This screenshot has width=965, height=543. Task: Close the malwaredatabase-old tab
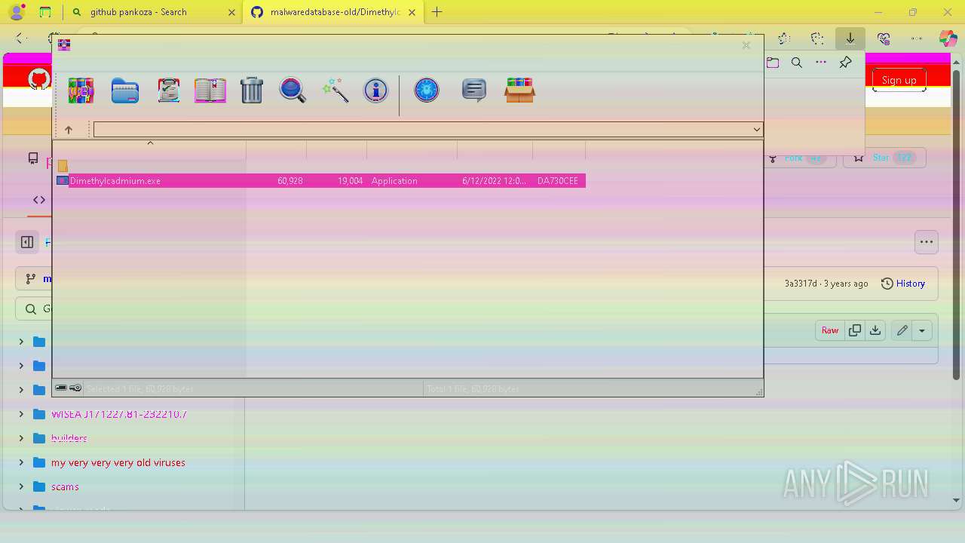coord(412,12)
